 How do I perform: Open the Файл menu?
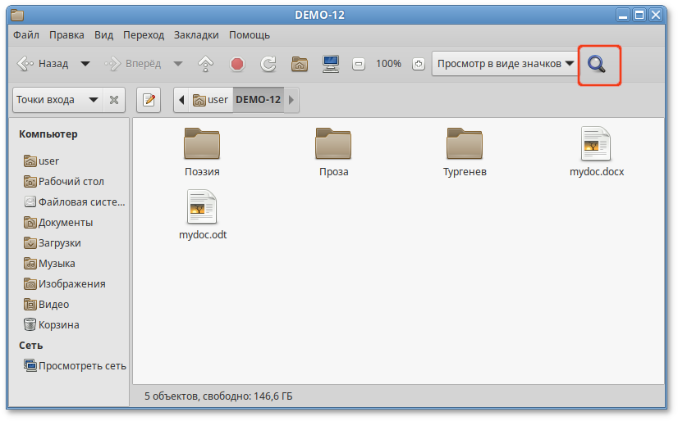pos(26,35)
